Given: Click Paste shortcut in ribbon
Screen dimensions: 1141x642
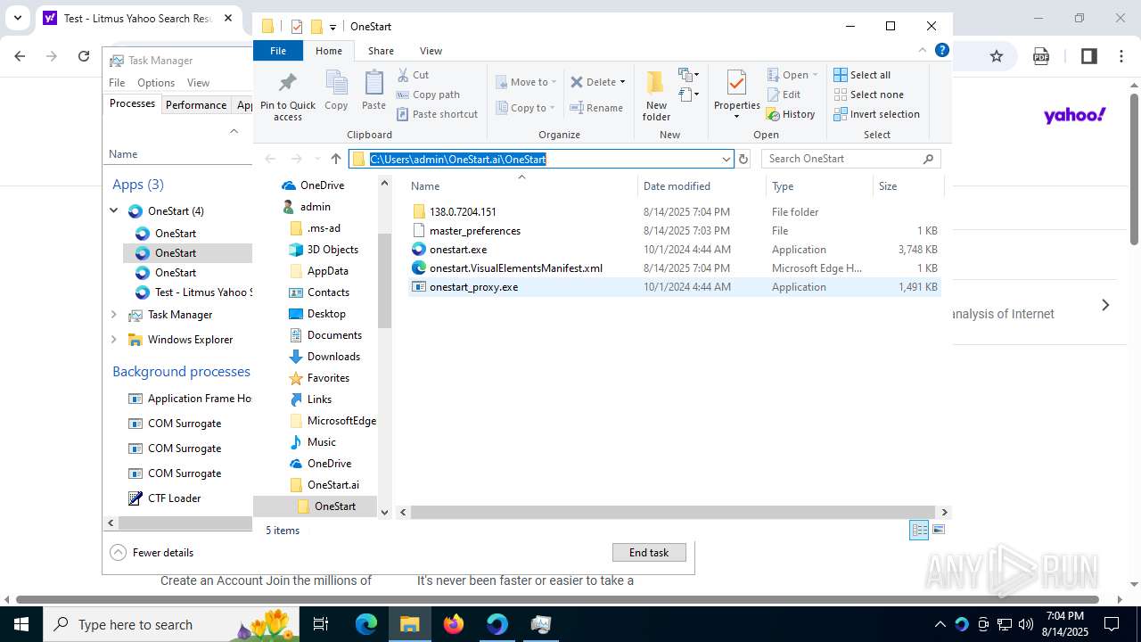Looking at the screenshot, I should 437,114.
